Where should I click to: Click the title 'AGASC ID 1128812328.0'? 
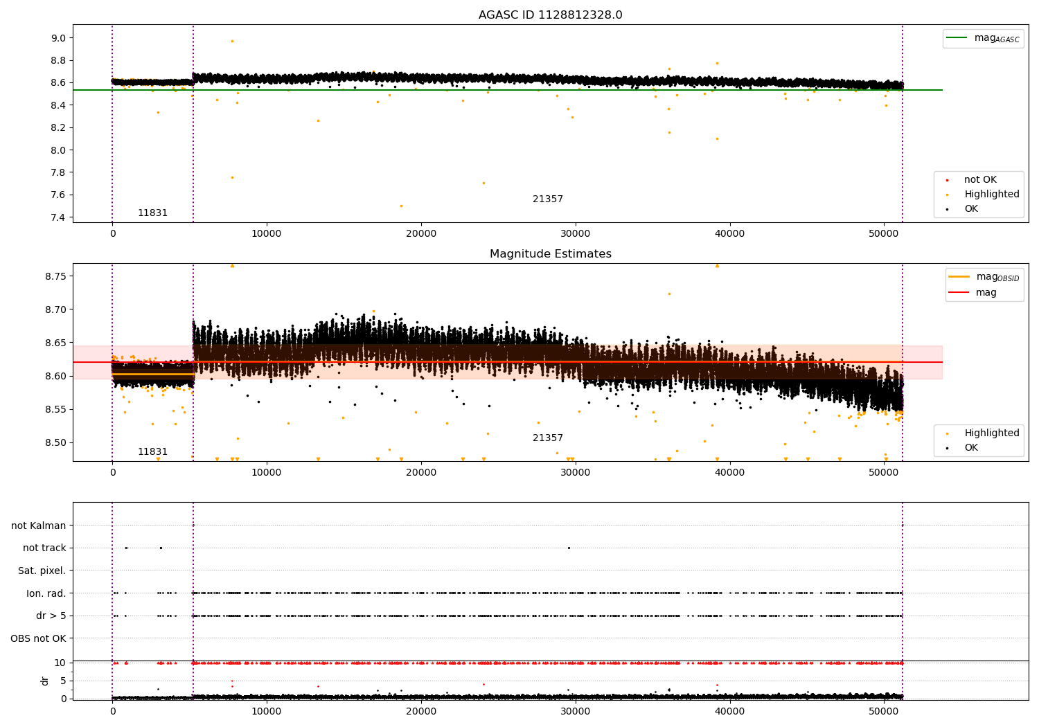pos(550,15)
